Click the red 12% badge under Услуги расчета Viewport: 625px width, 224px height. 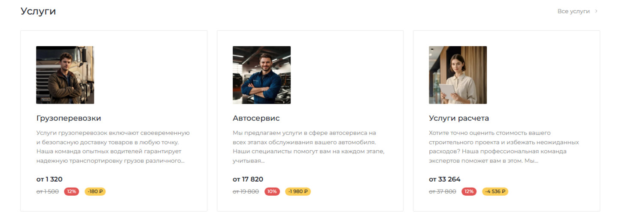pos(469,191)
